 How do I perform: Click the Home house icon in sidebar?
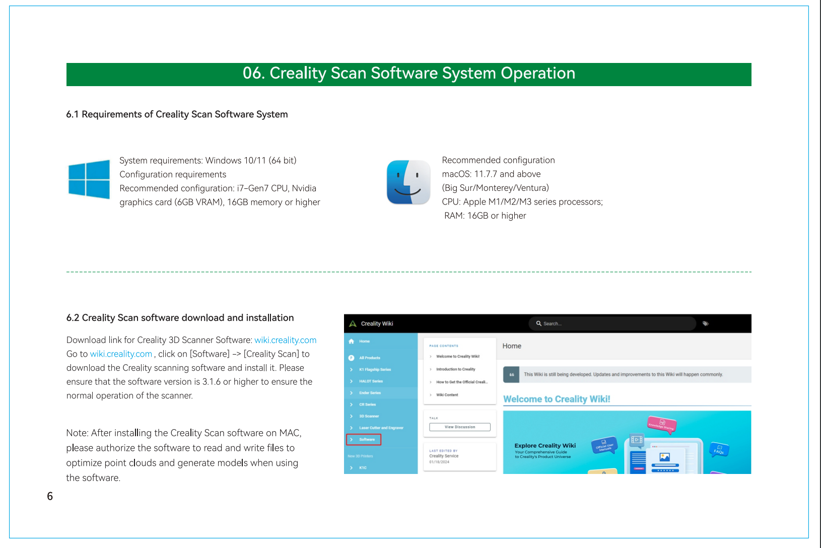point(351,341)
